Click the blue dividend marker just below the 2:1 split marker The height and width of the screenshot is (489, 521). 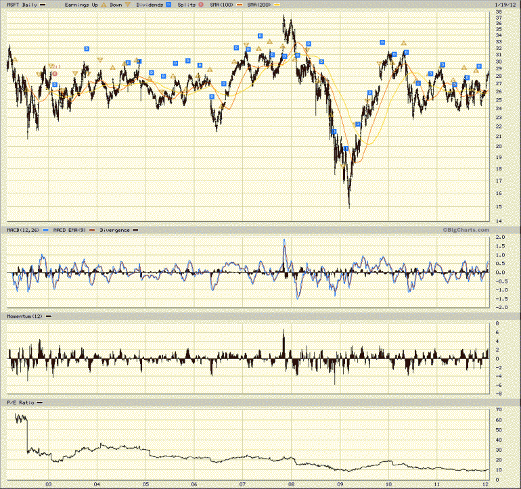(x=55, y=85)
